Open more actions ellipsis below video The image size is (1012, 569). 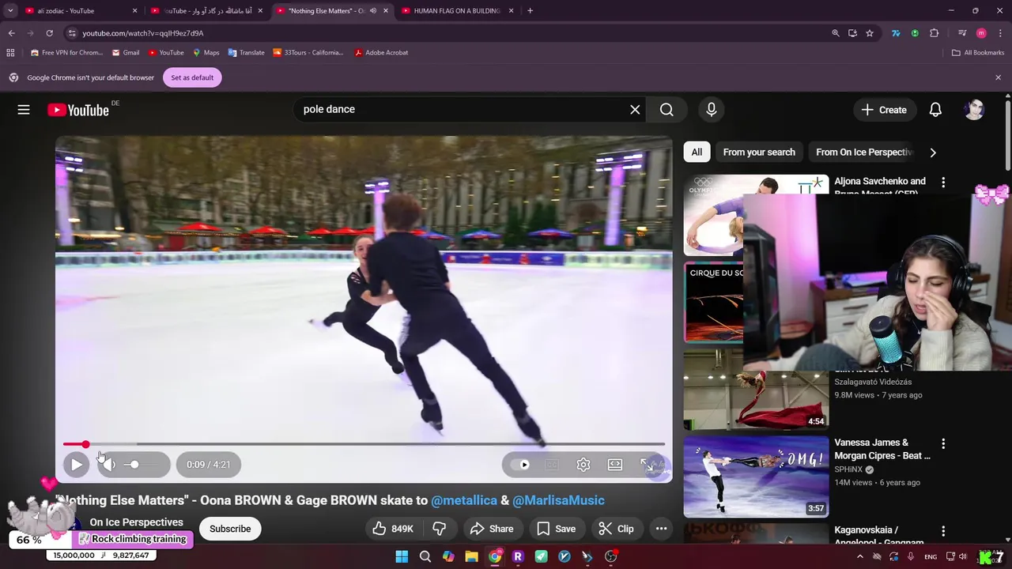662,529
